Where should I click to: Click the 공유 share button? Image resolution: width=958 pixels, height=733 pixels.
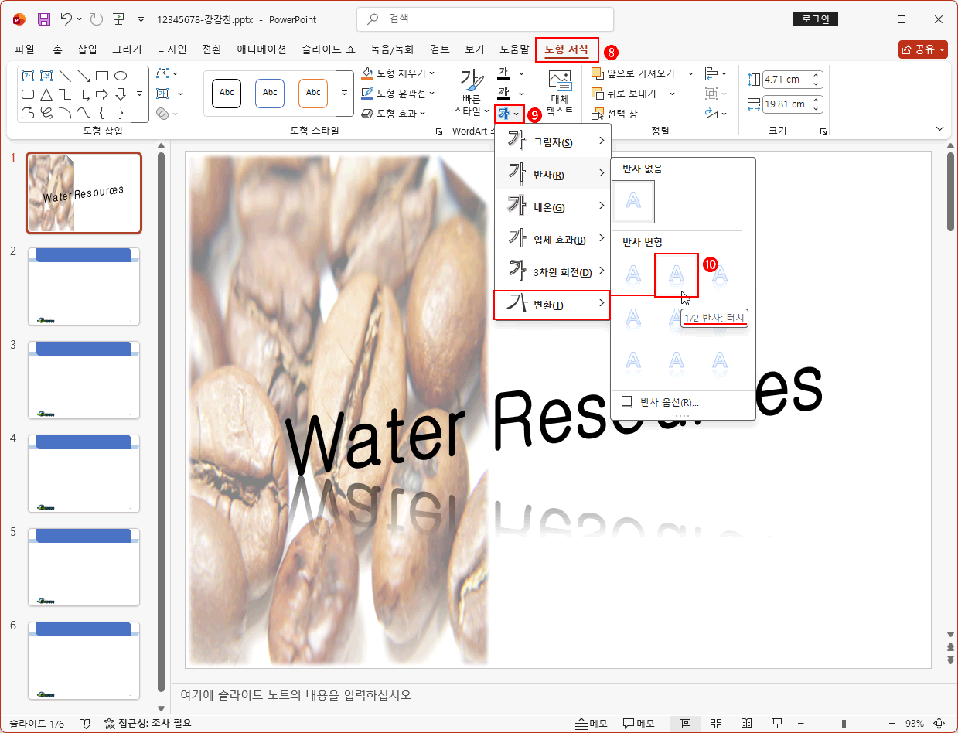(922, 49)
